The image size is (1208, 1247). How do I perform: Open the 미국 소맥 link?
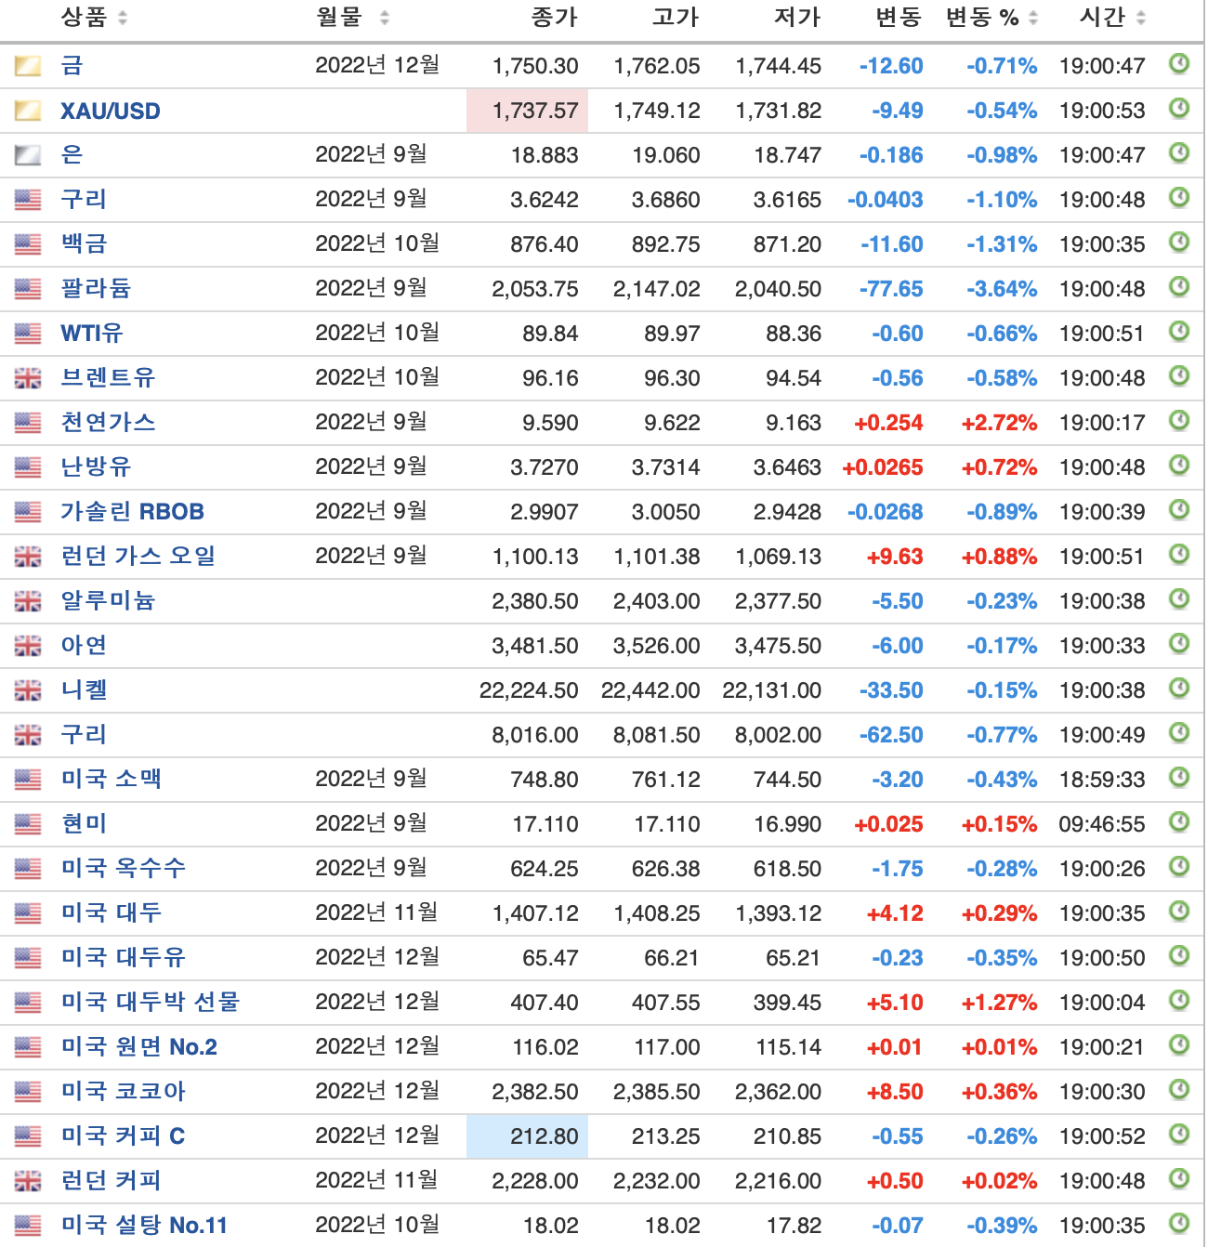click(x=112, y=779)
